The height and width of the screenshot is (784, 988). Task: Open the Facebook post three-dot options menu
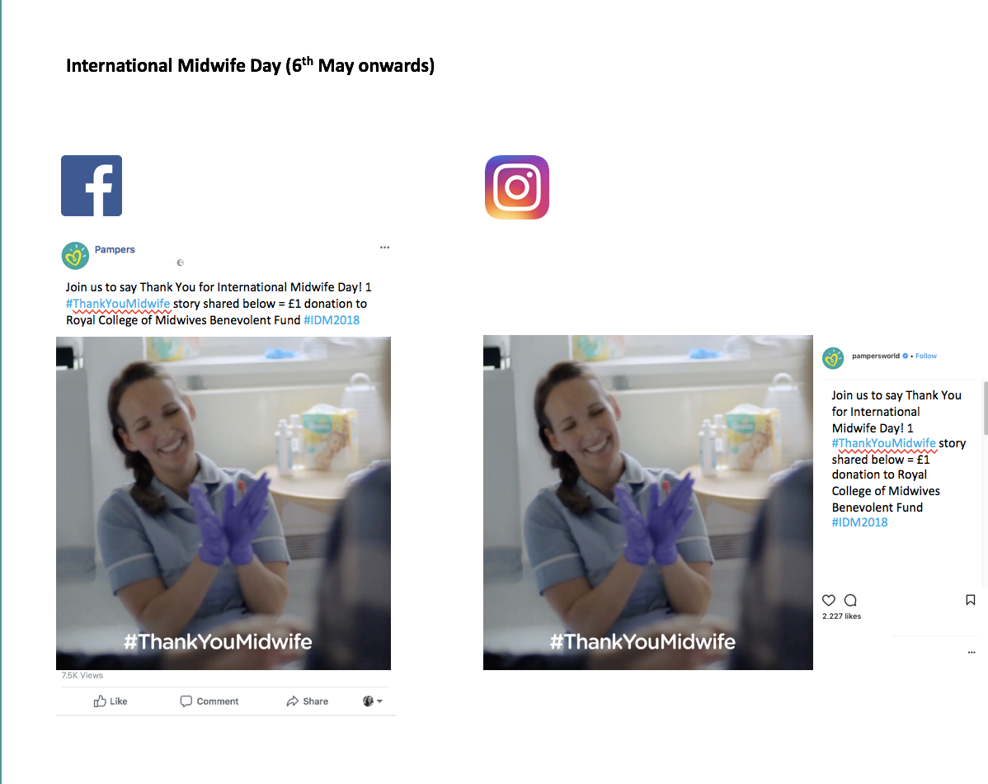pos(384,248)
